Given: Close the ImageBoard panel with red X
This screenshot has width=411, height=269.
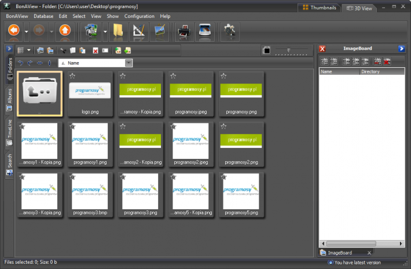Looking at the screenshot, I should tap(322, 49).
